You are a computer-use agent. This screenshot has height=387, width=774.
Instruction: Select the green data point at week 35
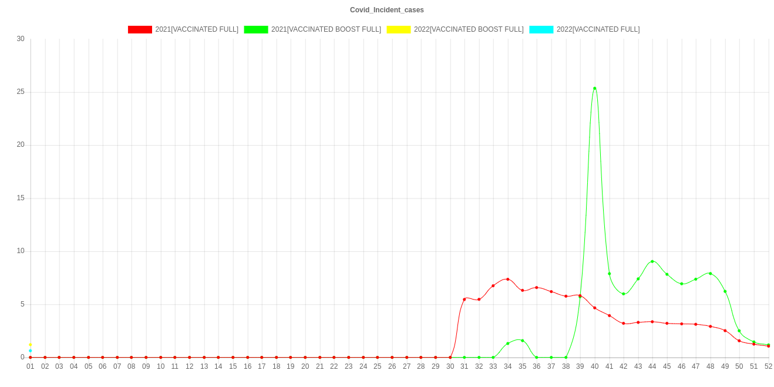[522, 341]
